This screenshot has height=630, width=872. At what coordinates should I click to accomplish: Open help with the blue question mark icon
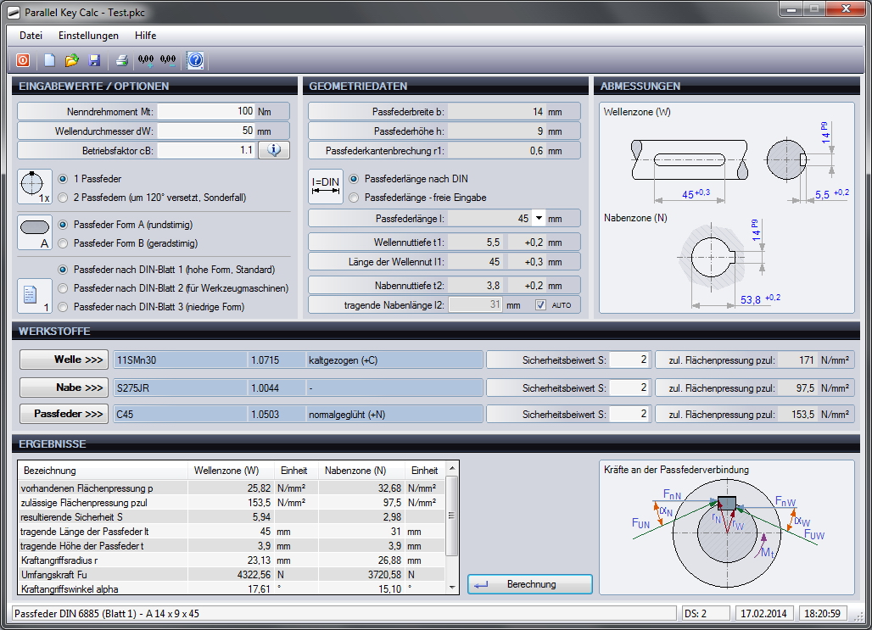(195, 60)
